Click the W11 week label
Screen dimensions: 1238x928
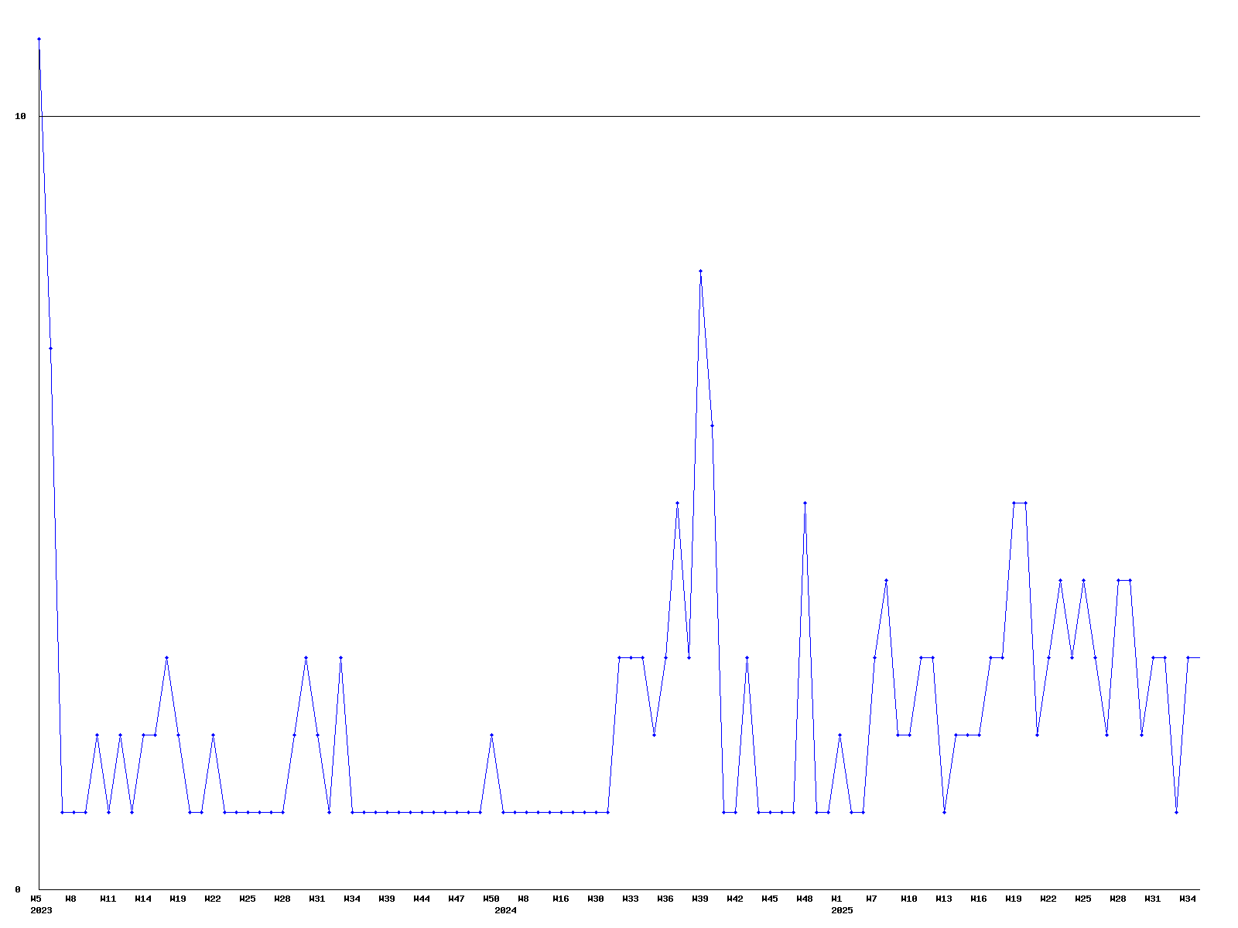tap(108, 899)
